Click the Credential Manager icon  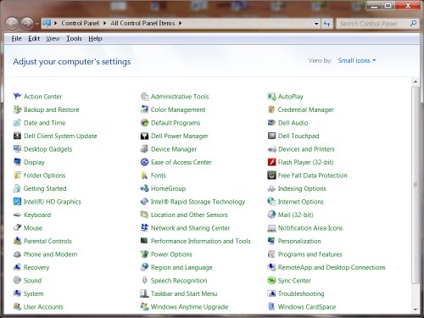click(271, 109)
